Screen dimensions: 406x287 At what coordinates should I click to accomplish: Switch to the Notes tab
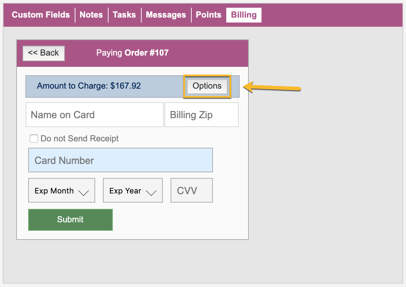click(x=91, y=15)
